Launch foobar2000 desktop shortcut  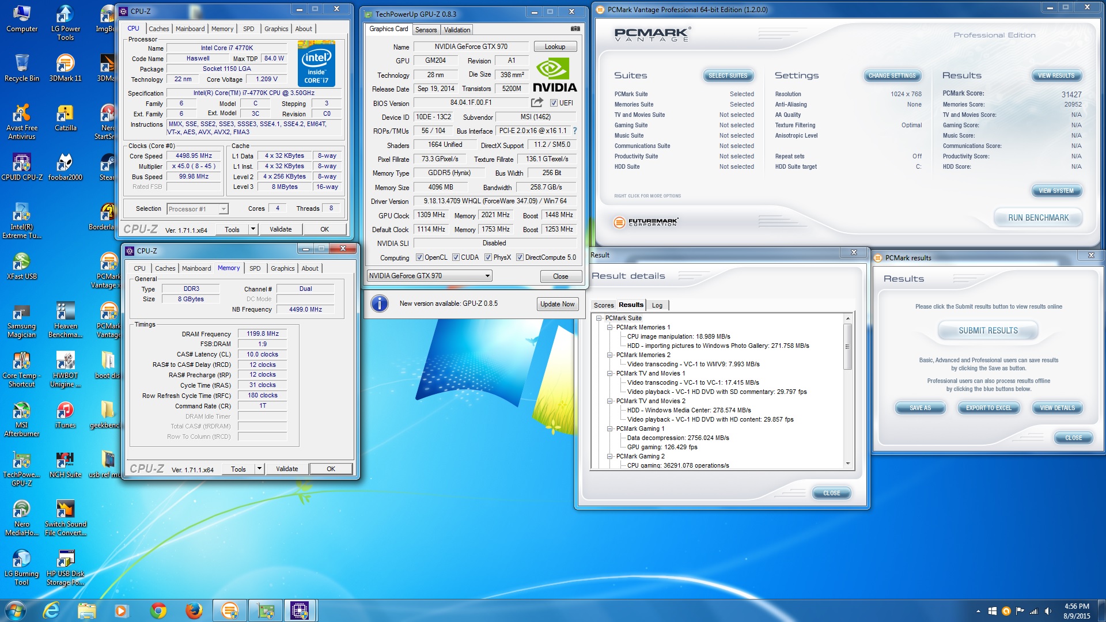click(65, 167)
